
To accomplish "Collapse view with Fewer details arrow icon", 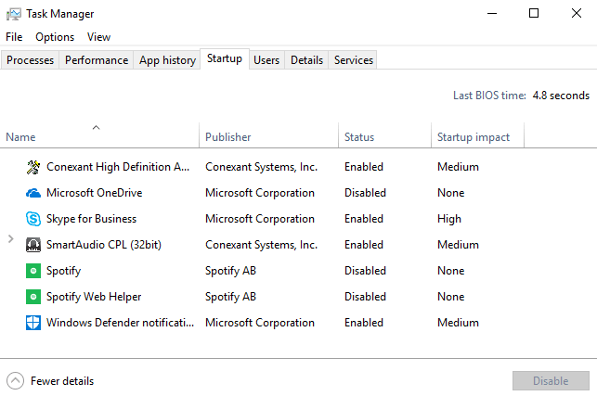I will (15, 381).
